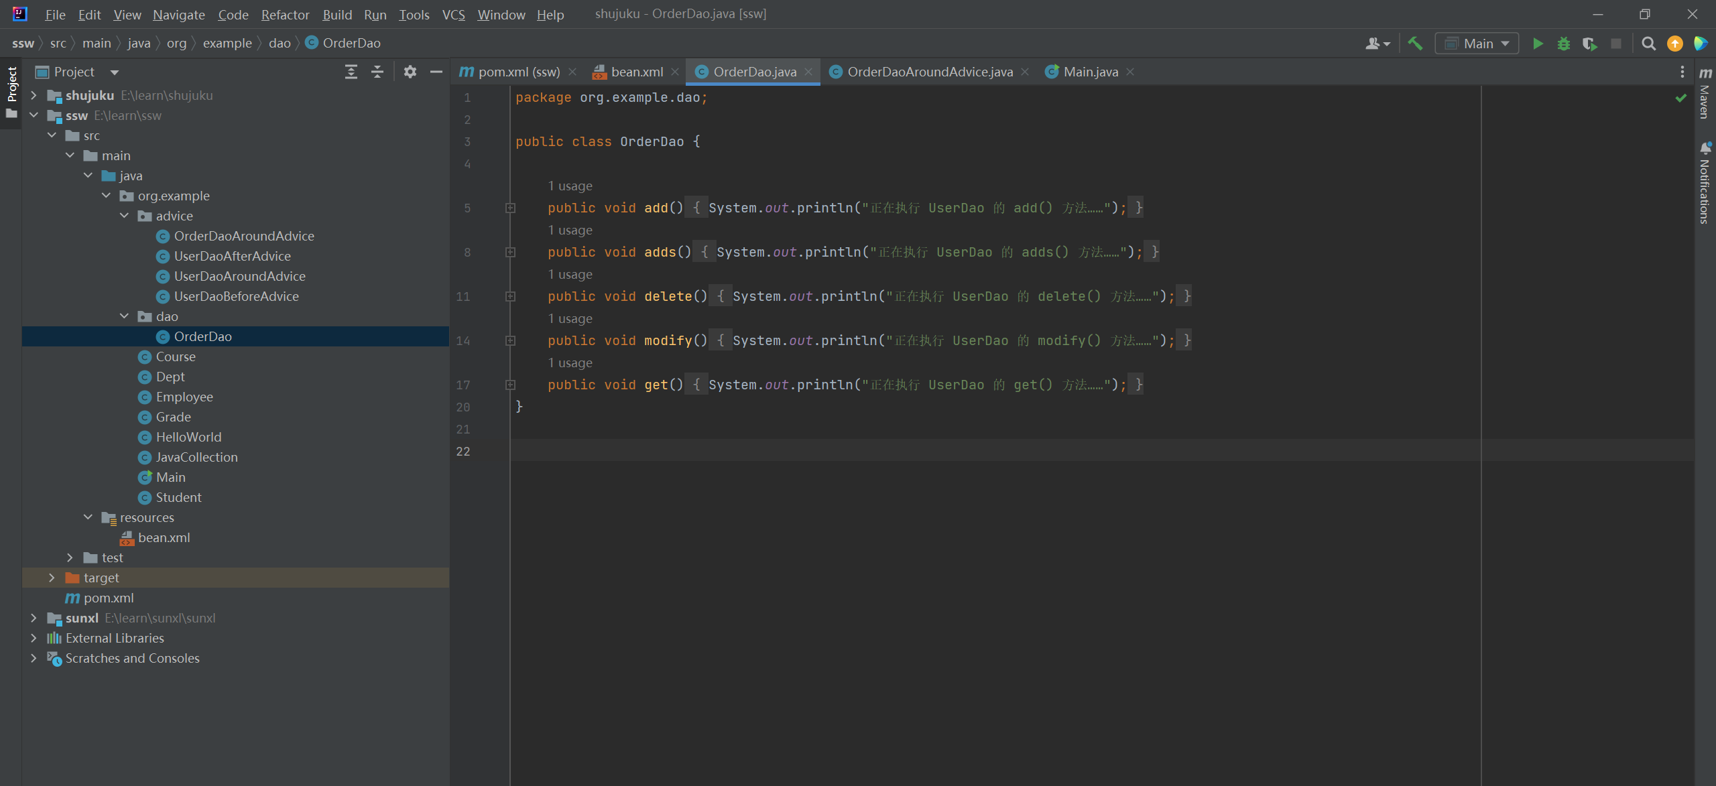Click the Build project hammer icon
Screen dimensions: 1716x786
(1414, 44)
